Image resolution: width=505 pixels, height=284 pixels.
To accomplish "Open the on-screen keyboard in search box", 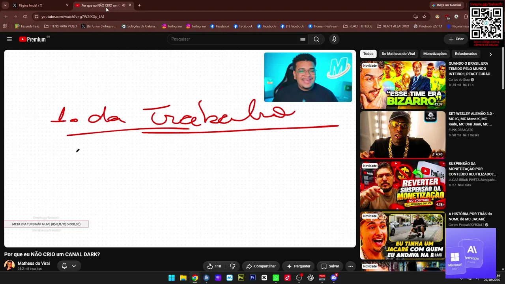I will pos(303,39).
